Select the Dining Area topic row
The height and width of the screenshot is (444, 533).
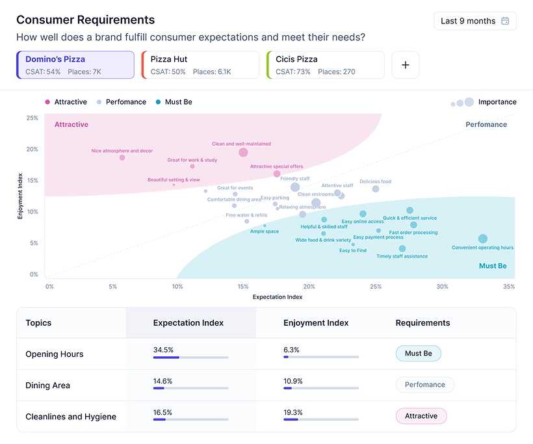click(47, 385)
